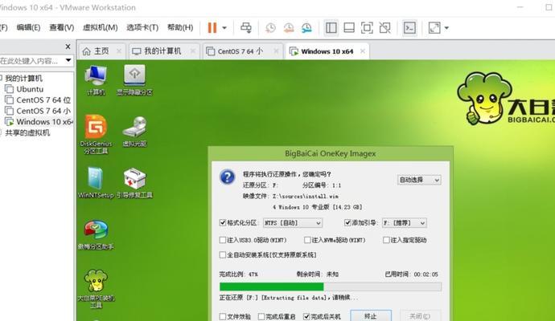Toggle the library sidebar view icon
Viewport: 555px width, 321px height.
point(331,27)
